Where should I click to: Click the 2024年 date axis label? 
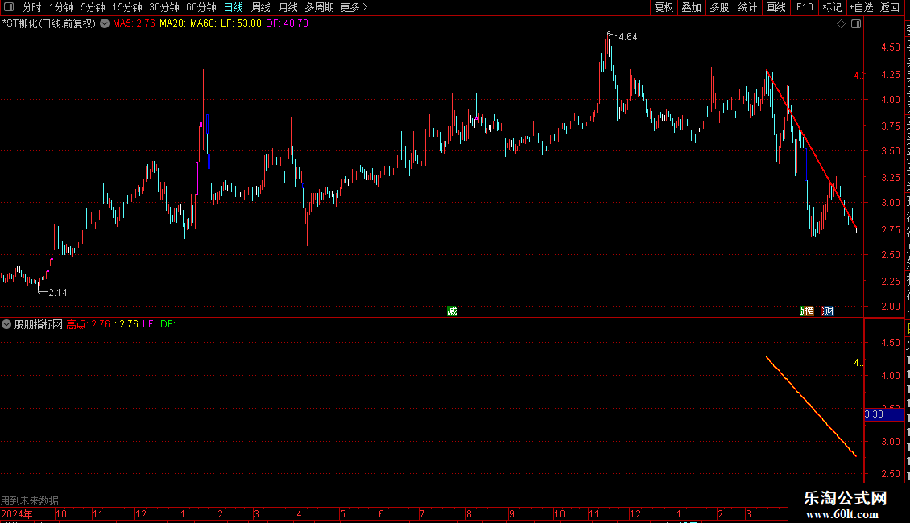click(17, 514)
